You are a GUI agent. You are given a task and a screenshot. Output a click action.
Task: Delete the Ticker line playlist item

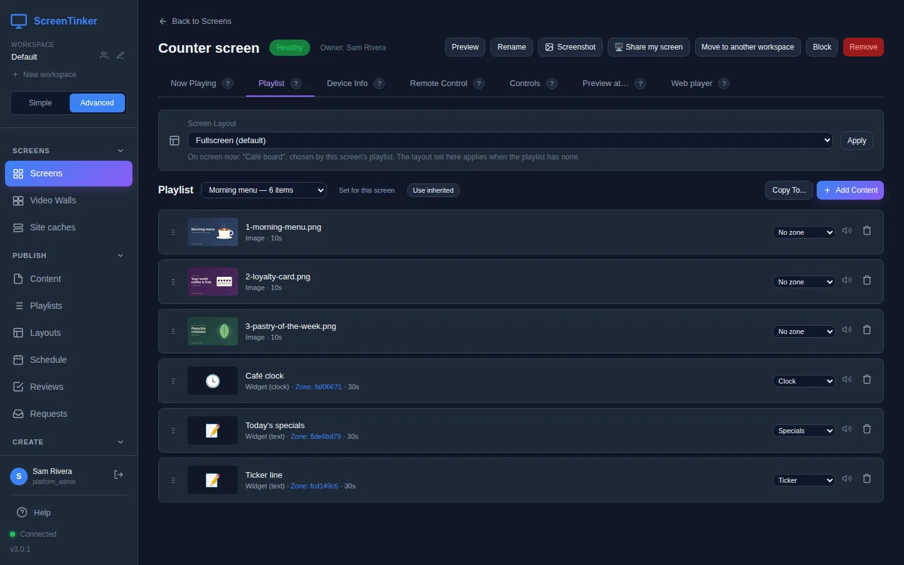(867, 479)
